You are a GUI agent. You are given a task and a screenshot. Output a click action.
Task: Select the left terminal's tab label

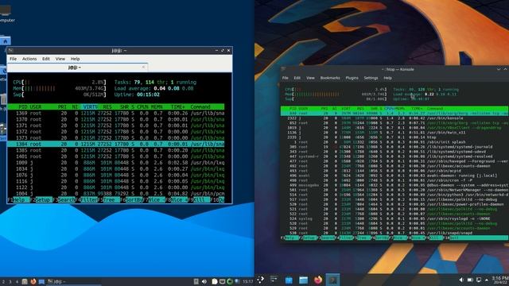(75, 68)
